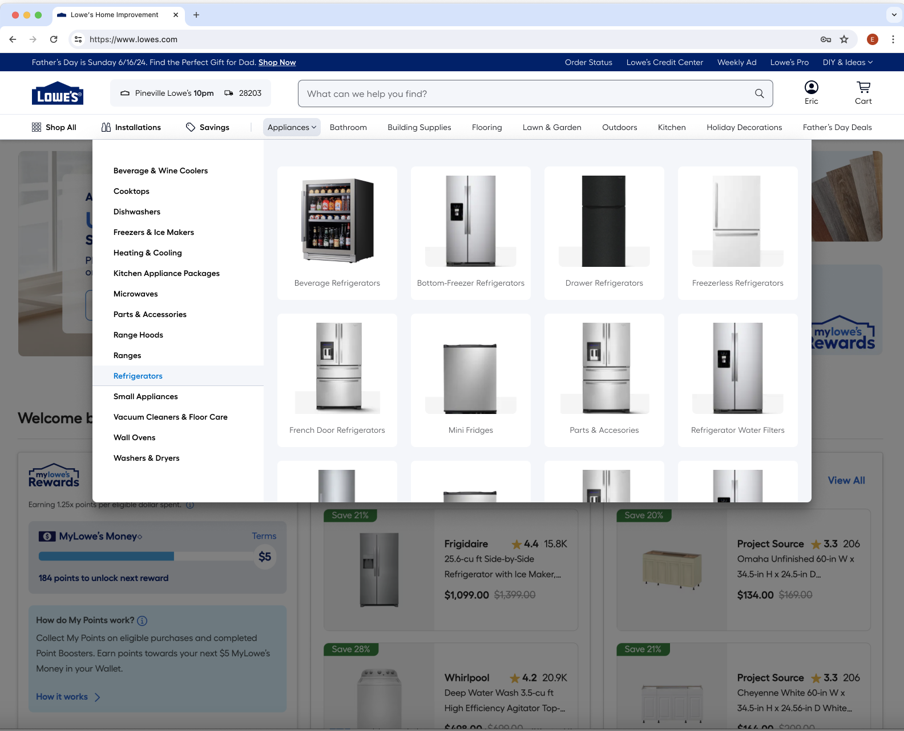Open Lawn & Garden category

[x=552, y=127]
